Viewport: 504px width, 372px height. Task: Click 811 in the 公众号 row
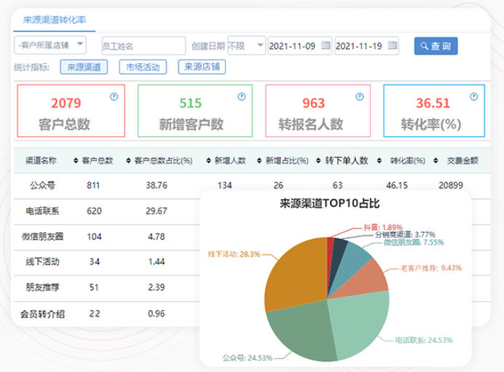click(93, 186)
